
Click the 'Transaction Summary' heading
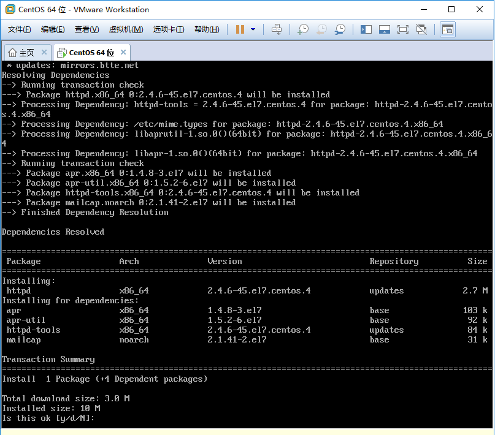click(48, 360)
